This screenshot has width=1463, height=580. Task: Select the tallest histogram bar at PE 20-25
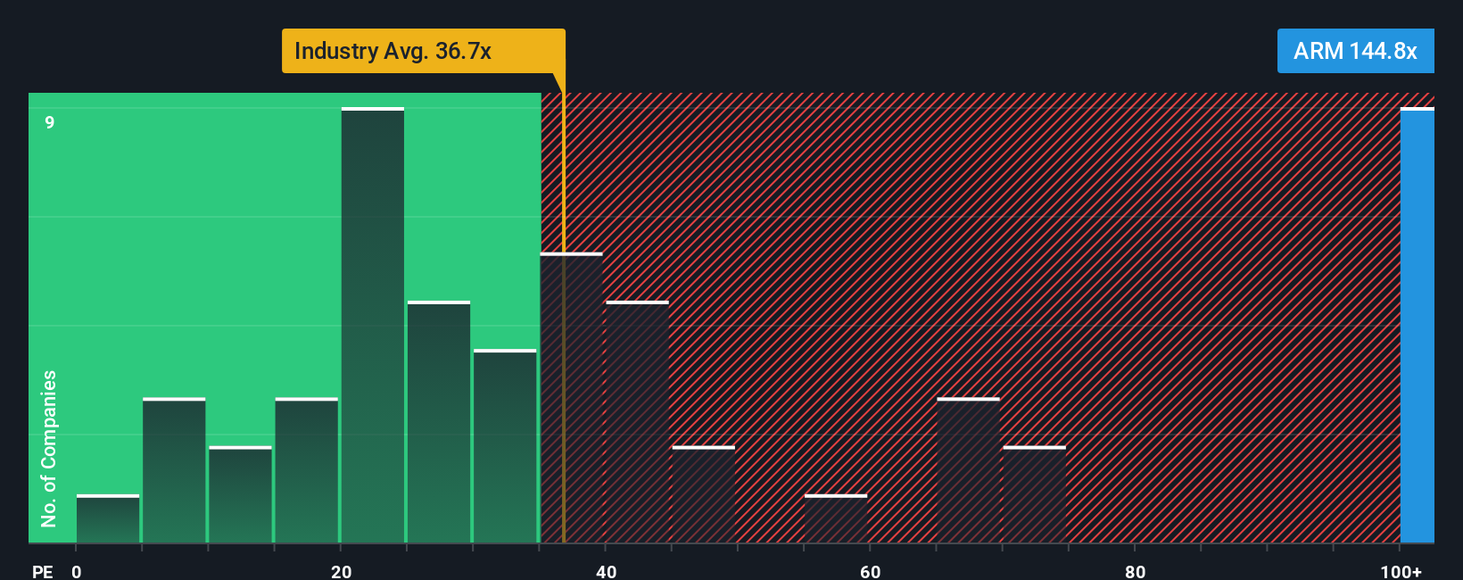pos(373,325)
